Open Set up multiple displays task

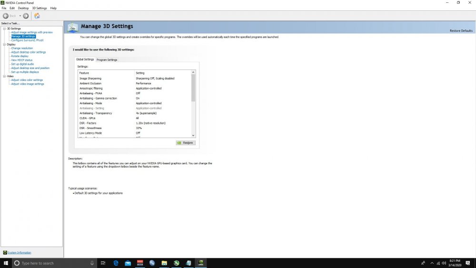[x=25, y=72]
